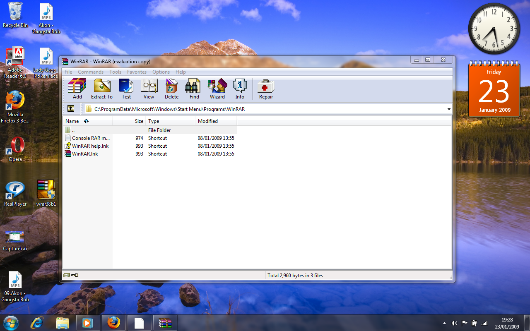This screenshot has width=530, height=331.
Task: Maximize the WinRAR window
Action: tap(428, 60)
